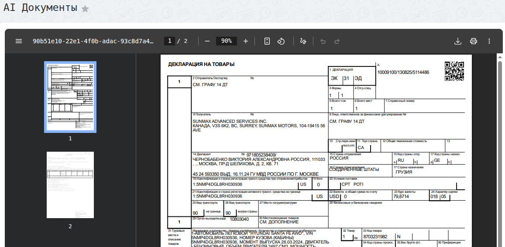Click the PDF file name in toolbar

pos(93,41)
